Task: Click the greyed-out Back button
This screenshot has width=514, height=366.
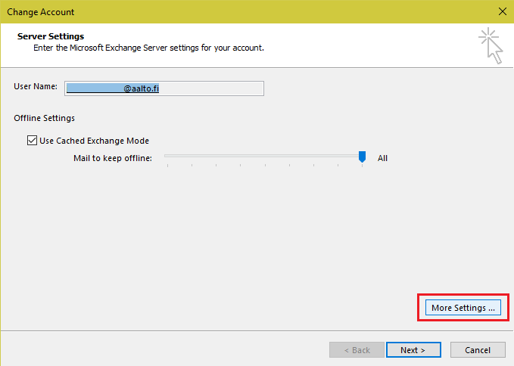Action: (x=357, y=350)
